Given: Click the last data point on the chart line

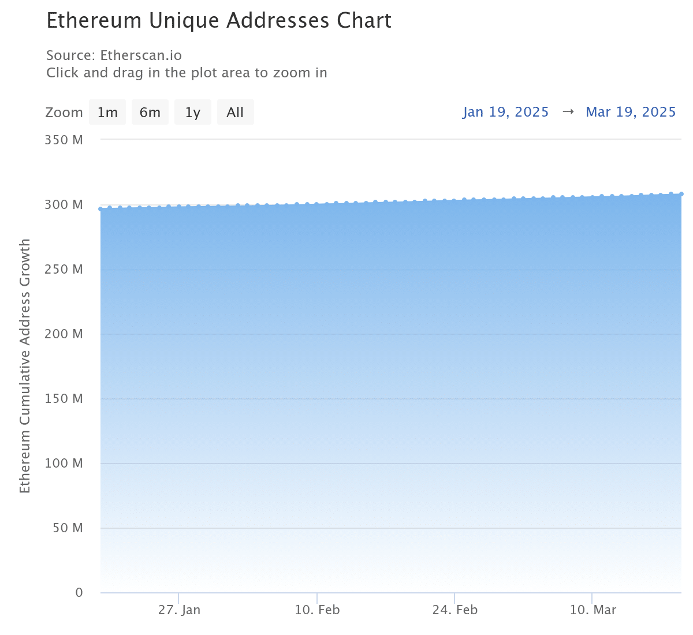Looking at the screenshot, I should point(681,194).
